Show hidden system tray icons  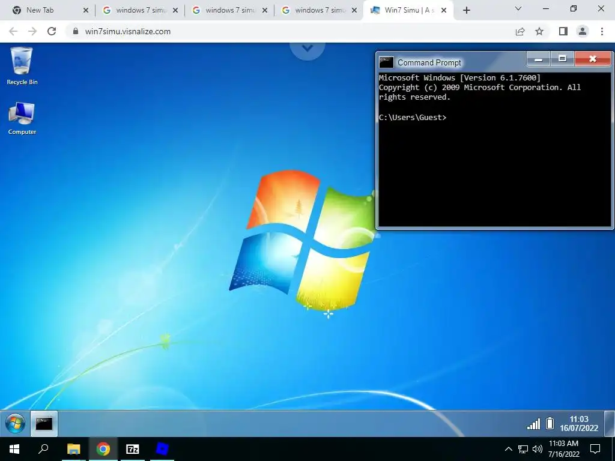click(508, 449)
